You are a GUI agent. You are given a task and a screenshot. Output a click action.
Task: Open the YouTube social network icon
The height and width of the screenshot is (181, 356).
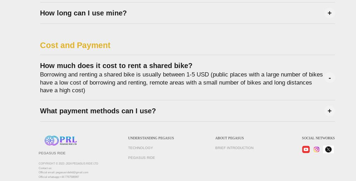pos(306,149)
